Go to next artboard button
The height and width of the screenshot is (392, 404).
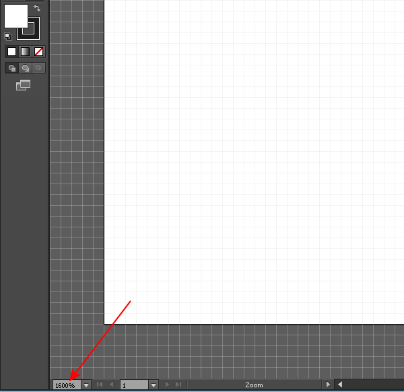point(167,385)
